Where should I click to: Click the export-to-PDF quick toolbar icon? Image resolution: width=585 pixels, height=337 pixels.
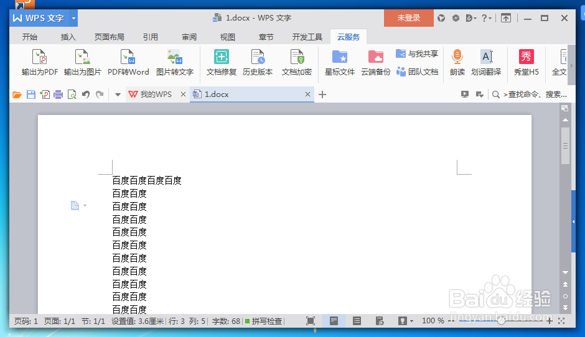tap(45, 95)
